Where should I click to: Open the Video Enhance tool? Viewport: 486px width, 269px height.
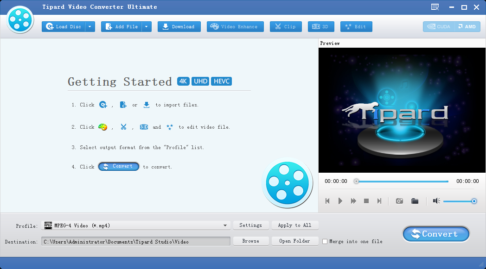click(235, 27)
